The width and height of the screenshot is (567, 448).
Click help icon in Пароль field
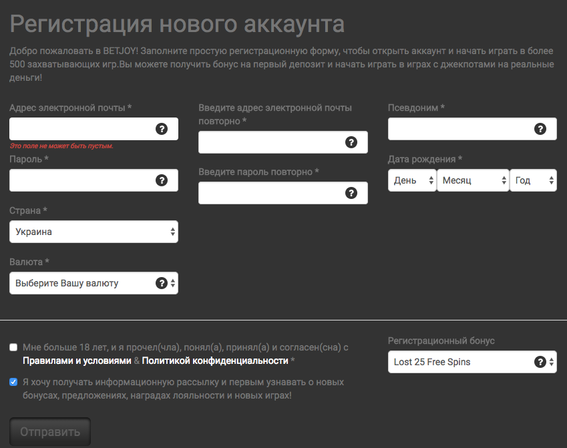pos(162,180)
